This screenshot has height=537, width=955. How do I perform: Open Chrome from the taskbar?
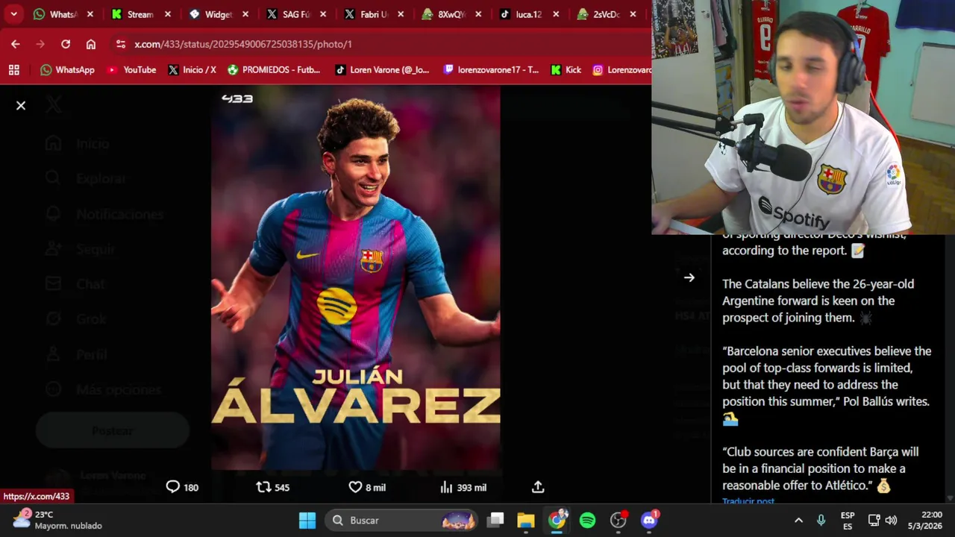(x=557, y=520)
